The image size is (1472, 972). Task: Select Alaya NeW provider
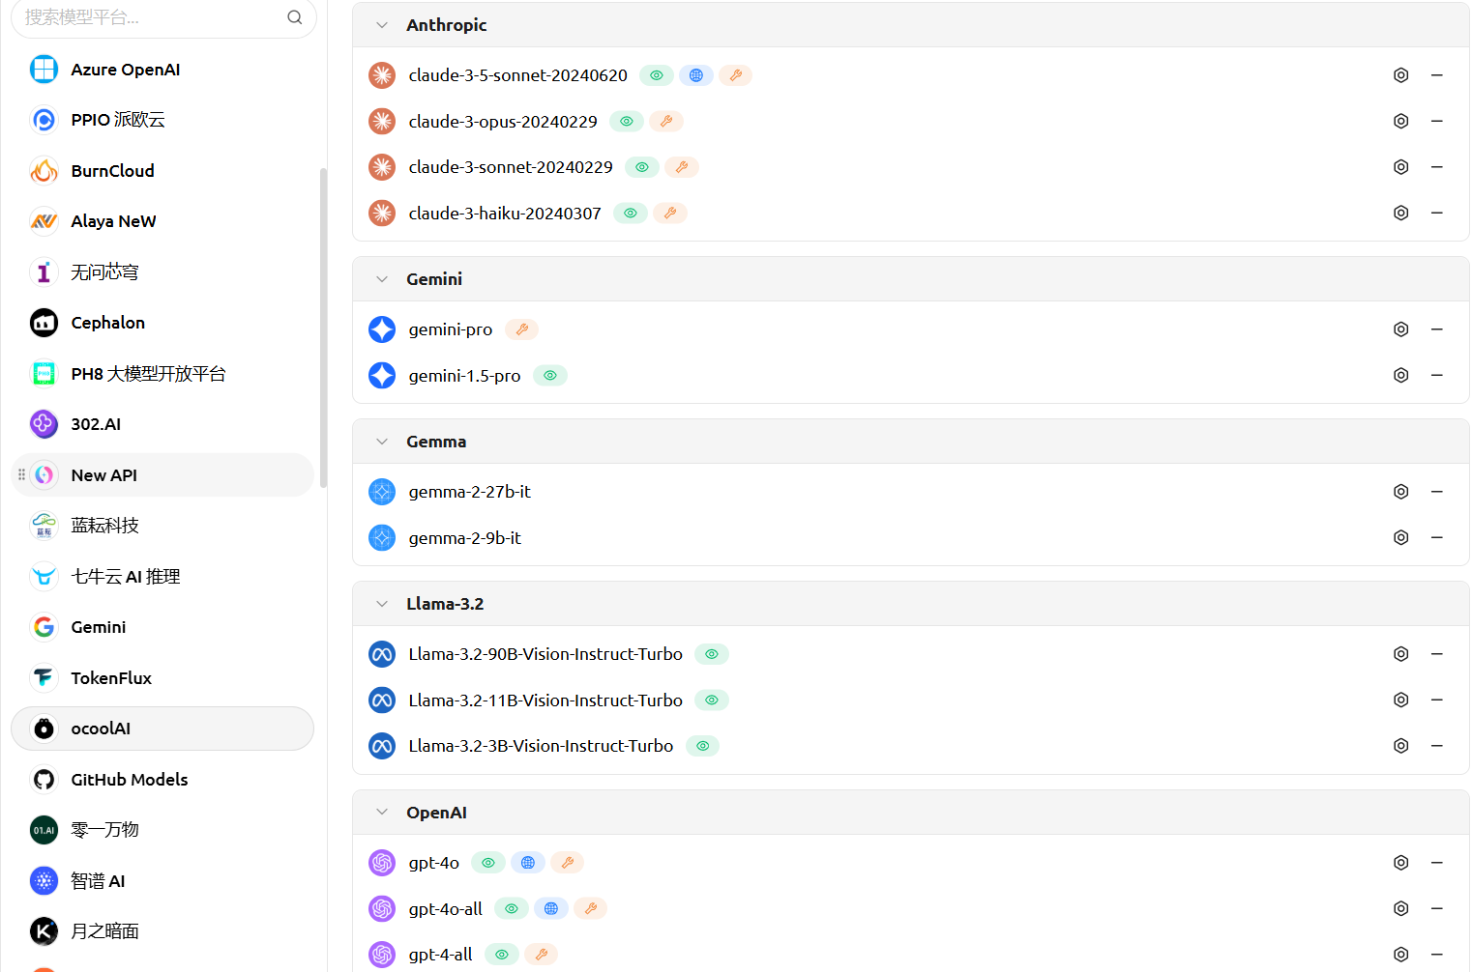(x=162, y=221)
